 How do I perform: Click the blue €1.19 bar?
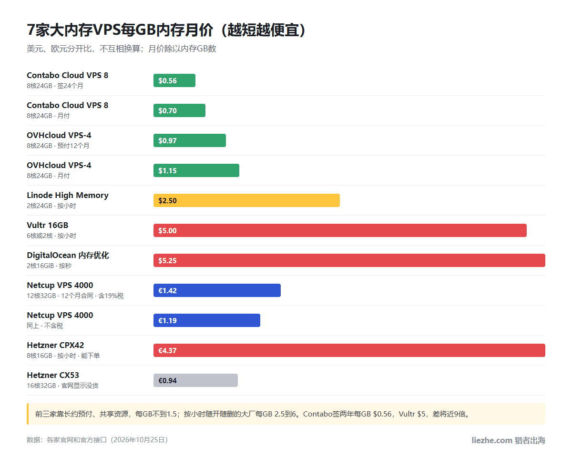(207, 320)
